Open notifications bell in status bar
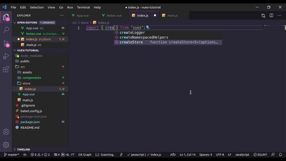 [x=280, y=155]
